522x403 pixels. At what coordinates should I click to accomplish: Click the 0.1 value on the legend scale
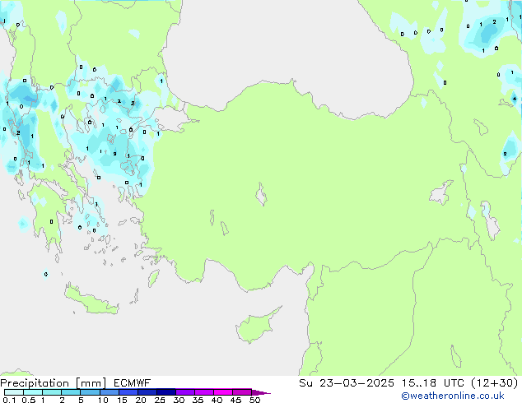tap(7, 401)
